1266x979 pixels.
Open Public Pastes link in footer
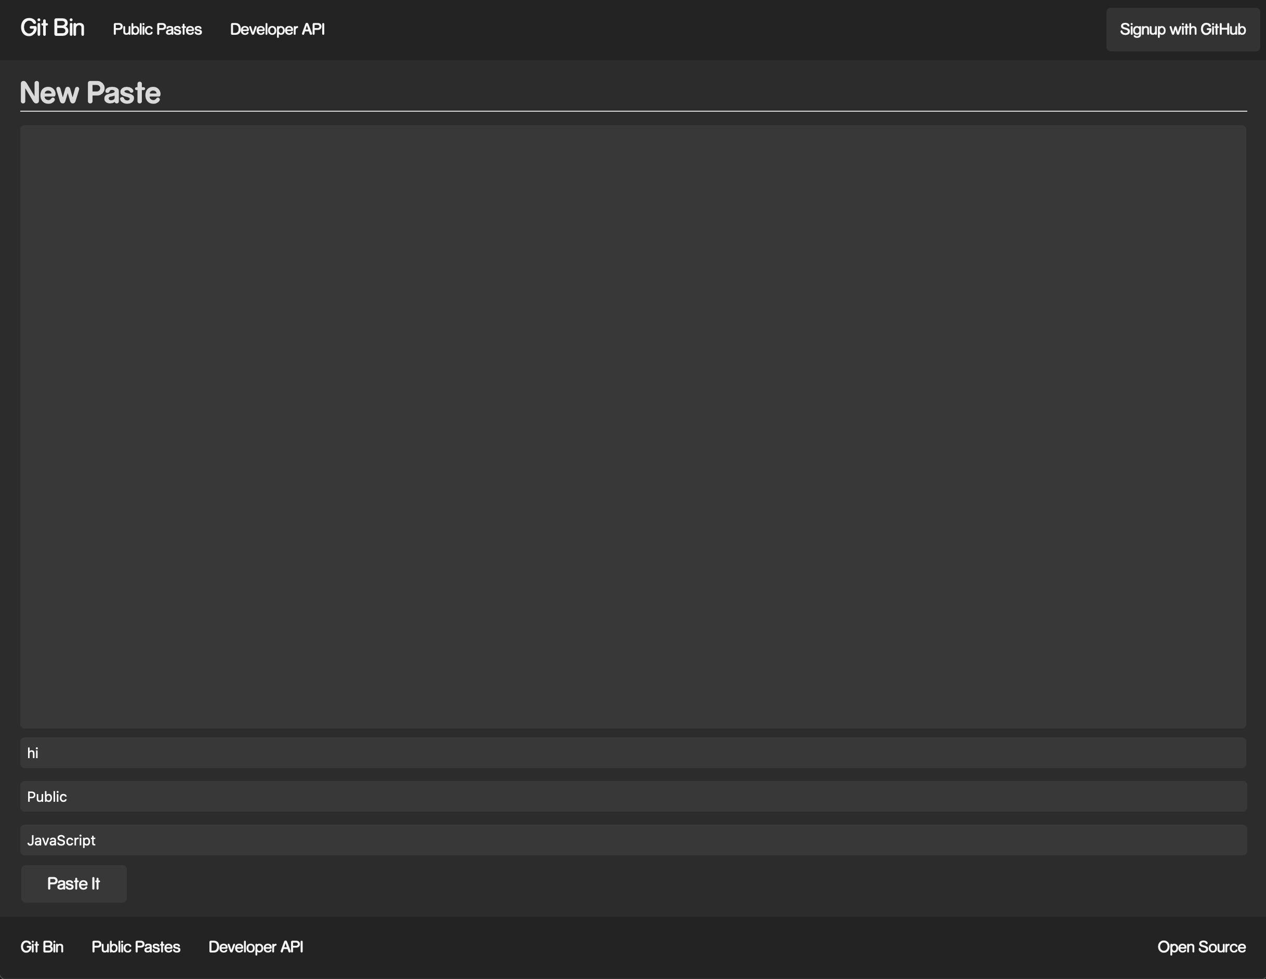(136, 947)
